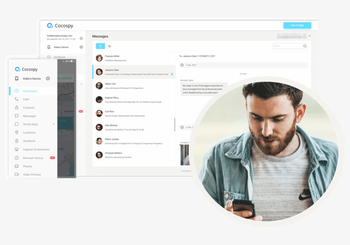Image resolution: width=350 pixels, height=245 pixels.
Task: Click the phone device icon in the mobile panel
Action: (17, 78)
